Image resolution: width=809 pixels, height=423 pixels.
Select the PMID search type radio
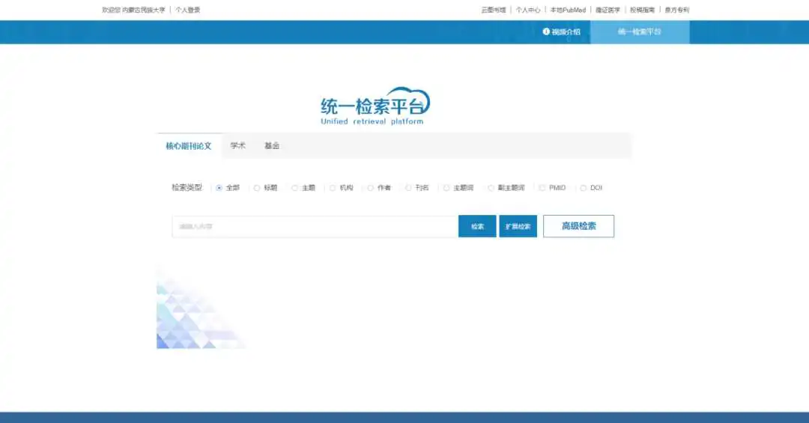tap(542, 188)
